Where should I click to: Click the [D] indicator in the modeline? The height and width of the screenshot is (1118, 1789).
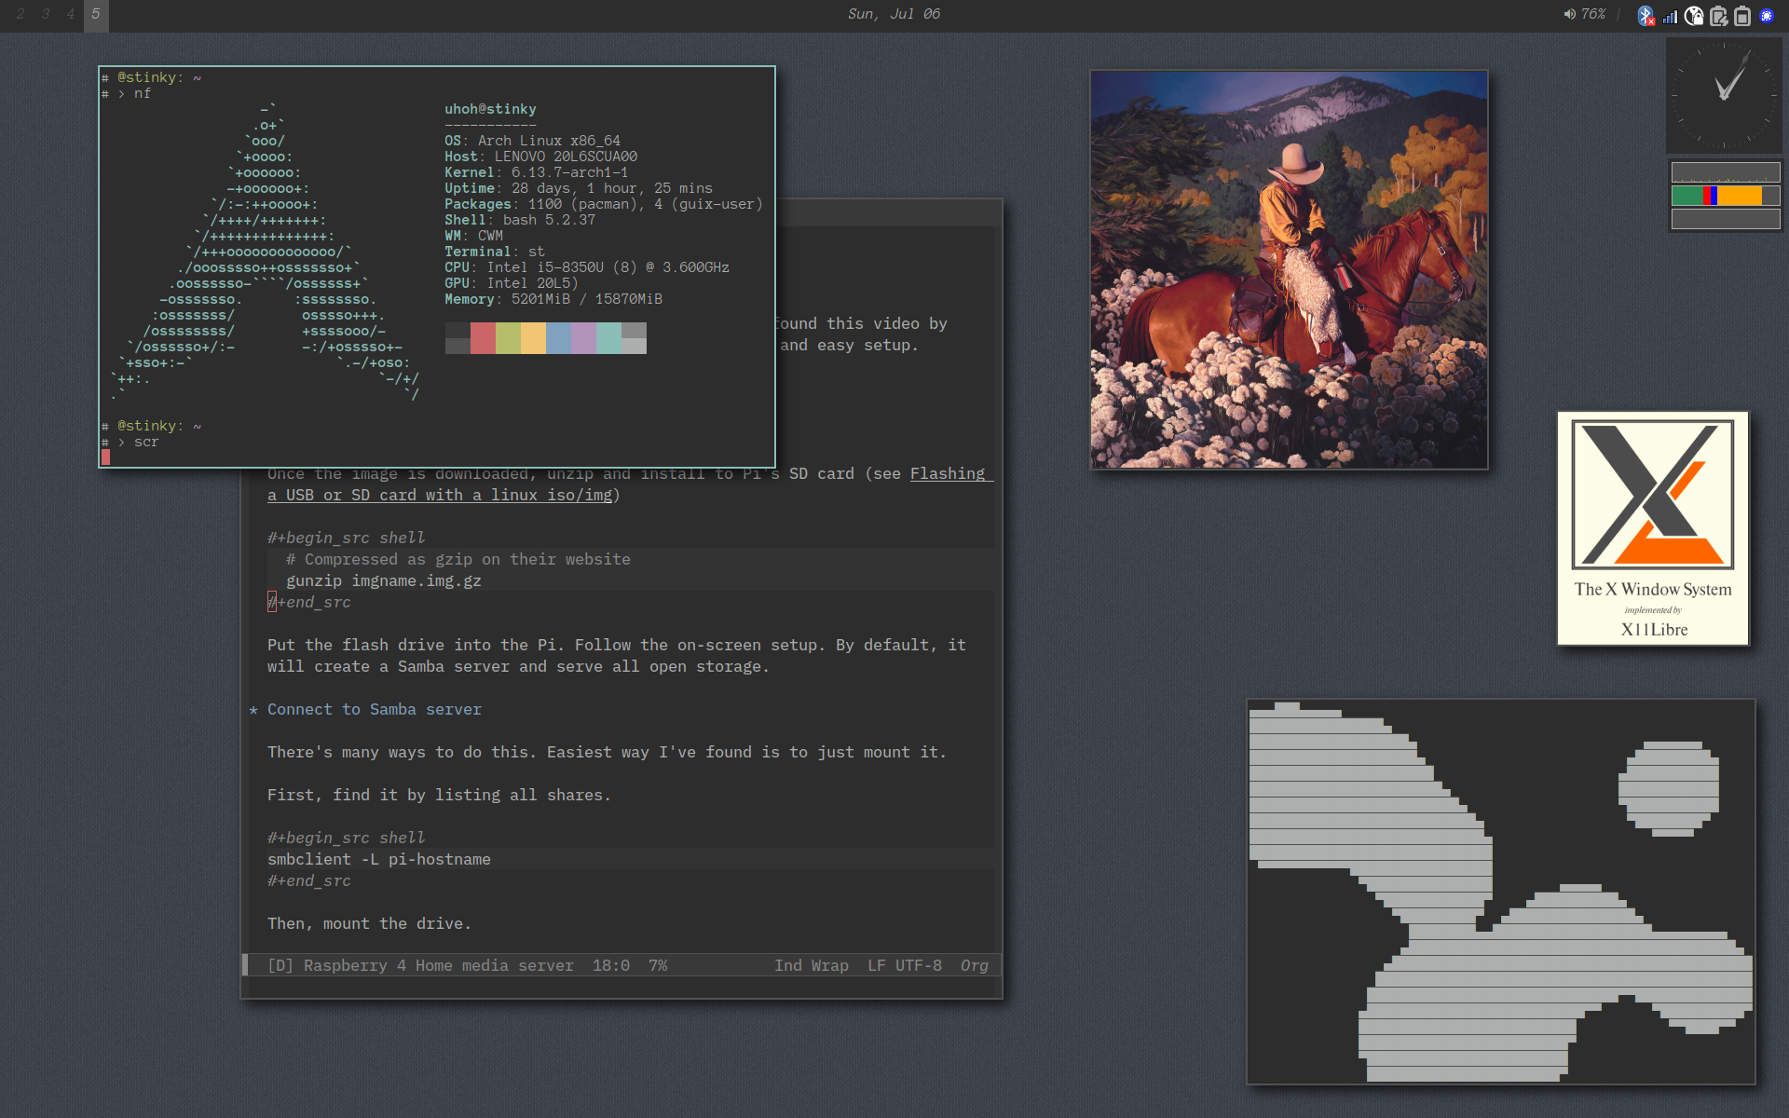coord(280,965)
